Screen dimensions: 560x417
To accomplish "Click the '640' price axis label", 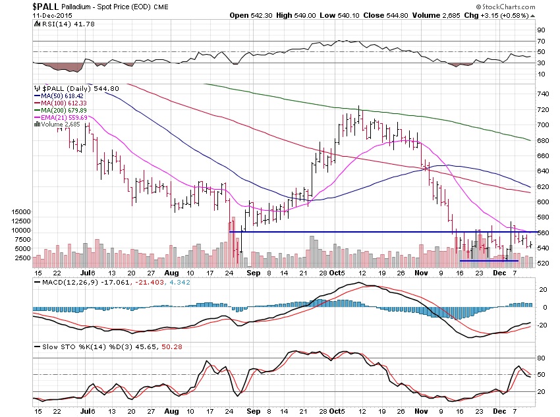I will (543, 171).
